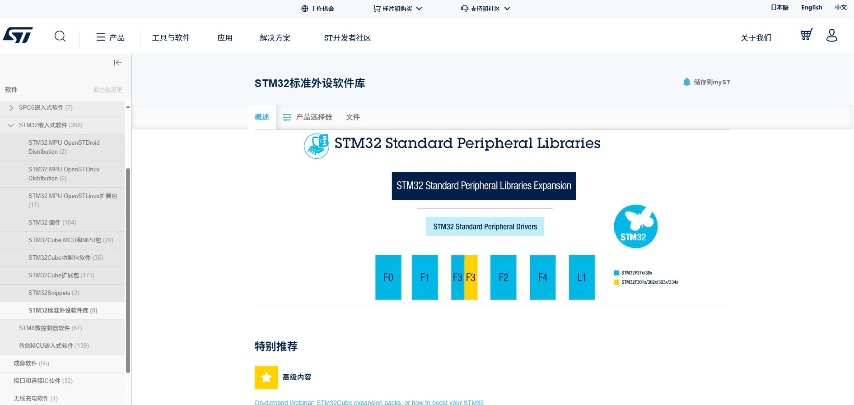The image size is (854, 405).
Task: Select 传统MCU嵌入式软件 (139) item
Action: pyautogui.click(x=62, y=346)
